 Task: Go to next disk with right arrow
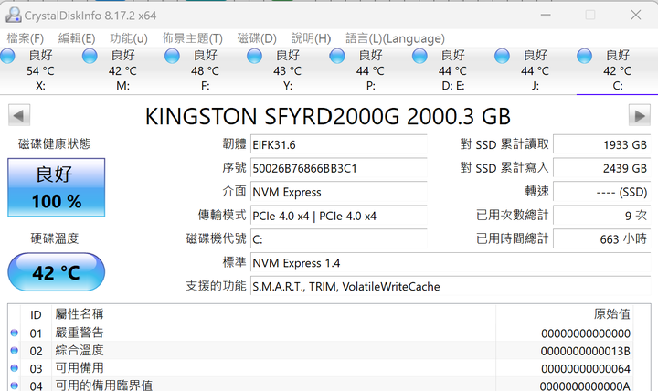pos(639,115)
